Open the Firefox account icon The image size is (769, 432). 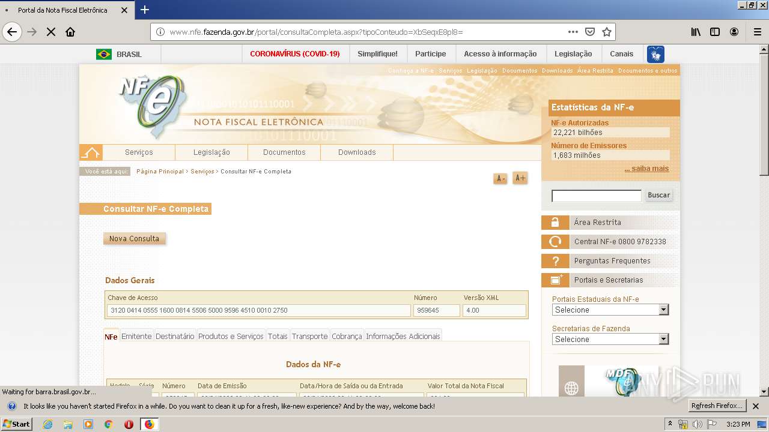point(734,32)
